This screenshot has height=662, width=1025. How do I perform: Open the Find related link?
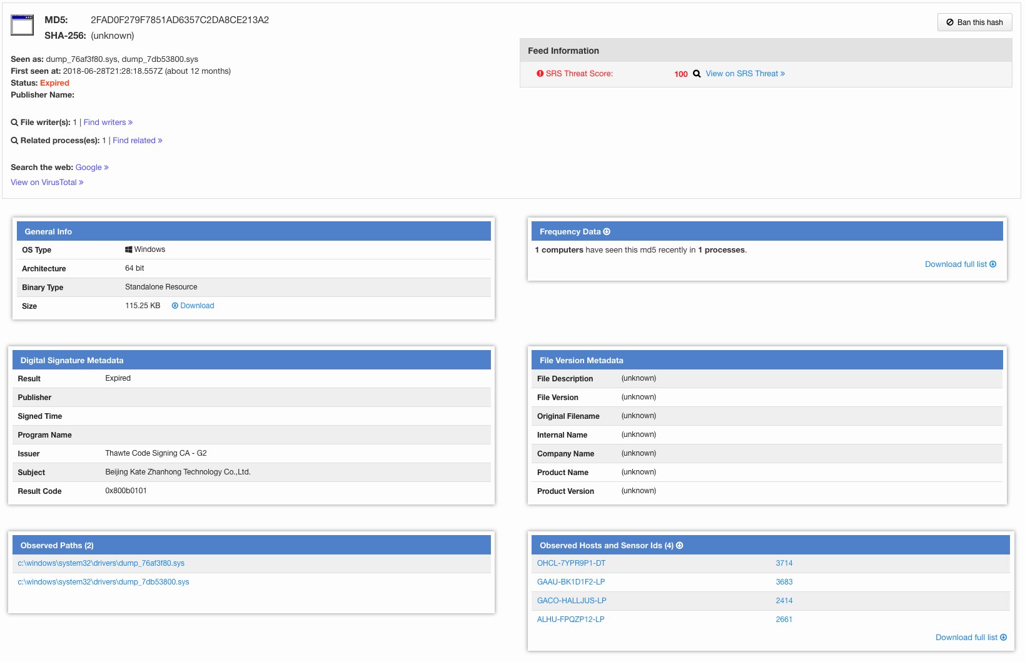[137, 141]
